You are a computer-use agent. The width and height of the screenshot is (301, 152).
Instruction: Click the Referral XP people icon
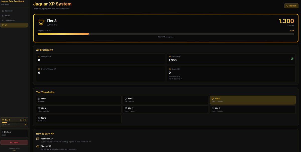[170, 69]
